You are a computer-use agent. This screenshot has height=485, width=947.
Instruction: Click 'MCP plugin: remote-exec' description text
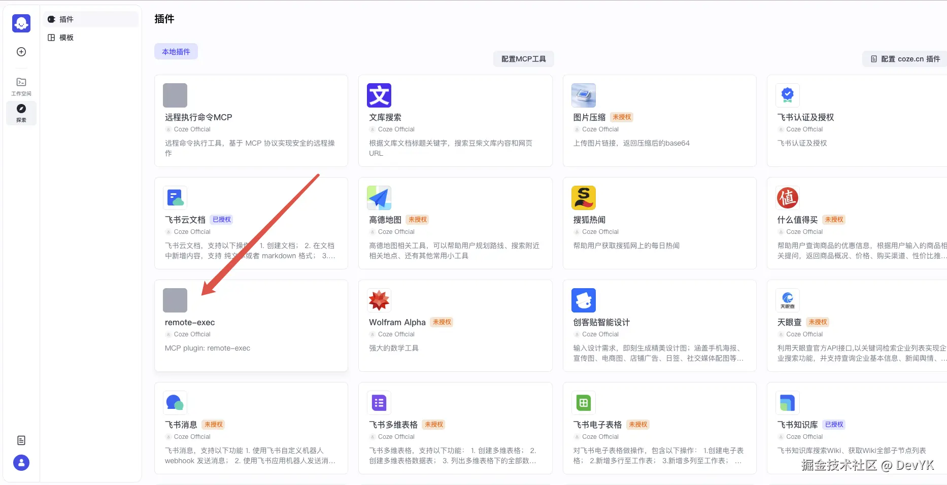point(208,348)
